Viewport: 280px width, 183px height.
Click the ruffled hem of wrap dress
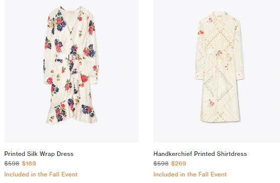[71, 114]
